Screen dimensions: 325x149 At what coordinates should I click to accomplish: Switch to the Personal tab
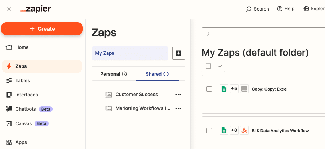tap(113, 74)
